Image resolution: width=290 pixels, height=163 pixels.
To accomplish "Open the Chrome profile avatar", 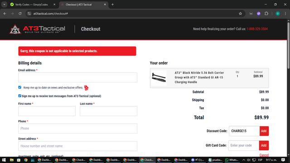I will (278, 14).
